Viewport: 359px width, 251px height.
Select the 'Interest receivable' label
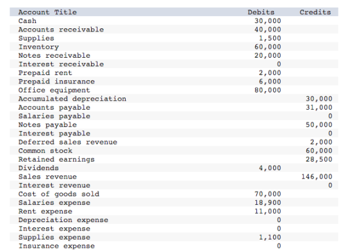click(x=61, y=64)
